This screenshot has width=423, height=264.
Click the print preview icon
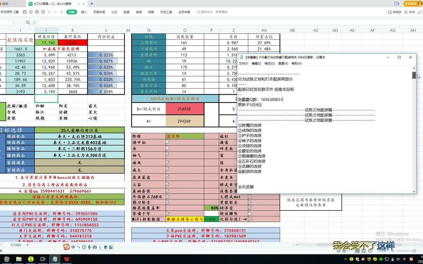point(43,12)
